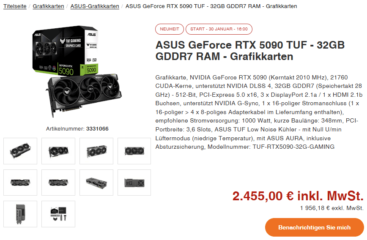Image resolution: width=367 pixels, height=240 pixels.
Task: Select second thumbnail in first row
Action: [58, 151]
